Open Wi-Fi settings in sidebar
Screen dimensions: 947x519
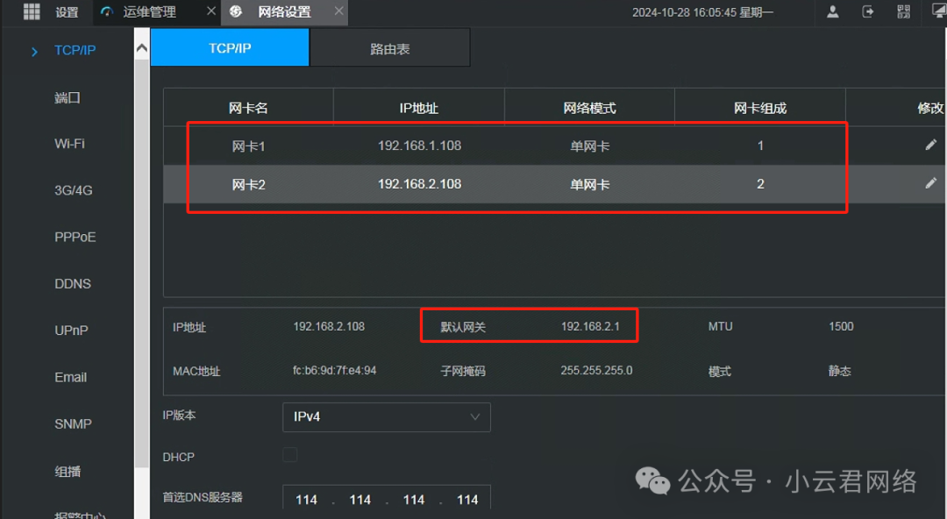[69, 144]
